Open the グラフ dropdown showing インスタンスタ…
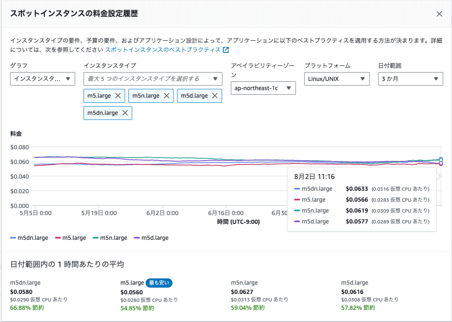The image size is (452, 322). [x=42, y=79]
